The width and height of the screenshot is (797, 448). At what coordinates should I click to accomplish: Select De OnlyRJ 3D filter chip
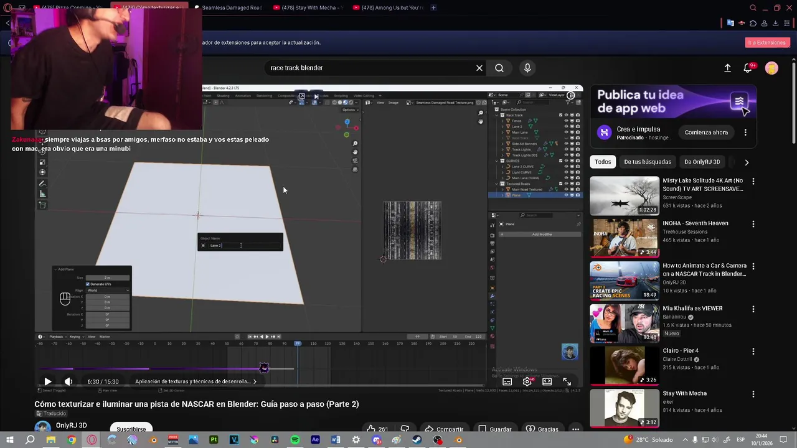(702, 162)
